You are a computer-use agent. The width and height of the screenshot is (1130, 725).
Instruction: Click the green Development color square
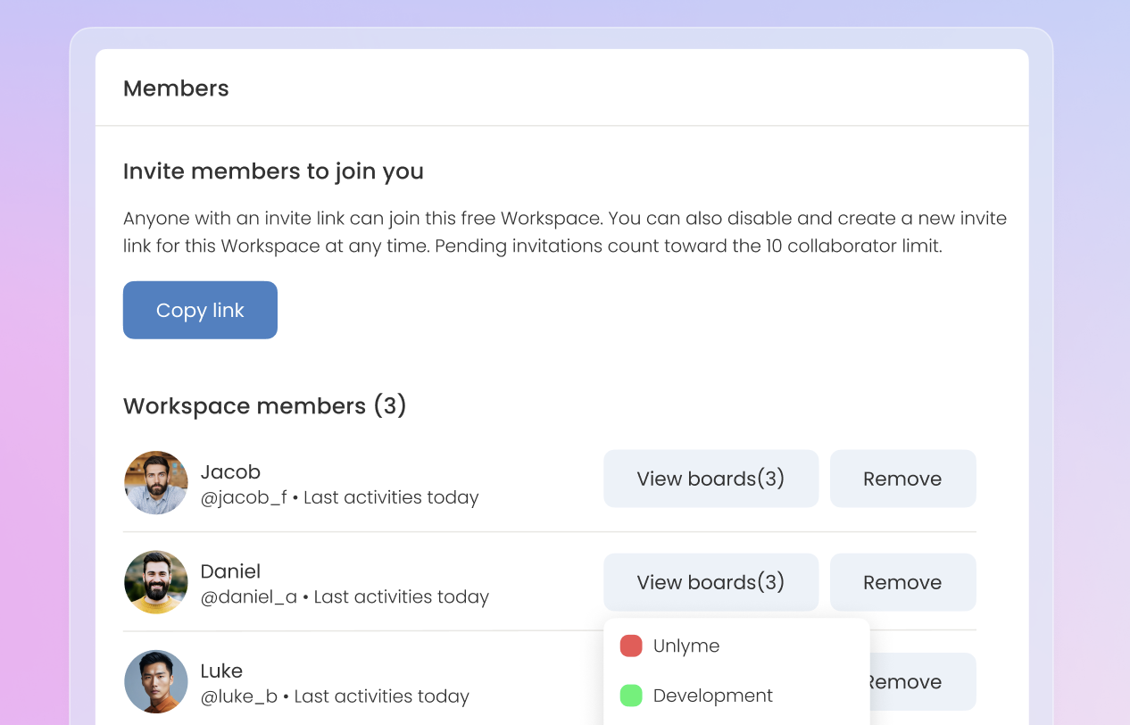[x=631, y=696]
